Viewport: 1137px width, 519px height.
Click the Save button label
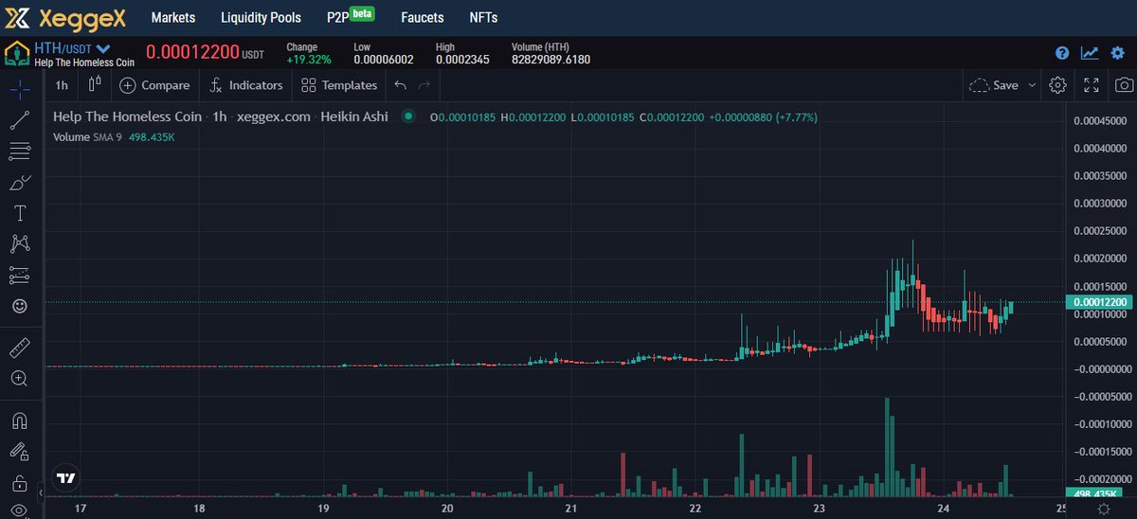pyautogui.click(x=1005, y=85)
